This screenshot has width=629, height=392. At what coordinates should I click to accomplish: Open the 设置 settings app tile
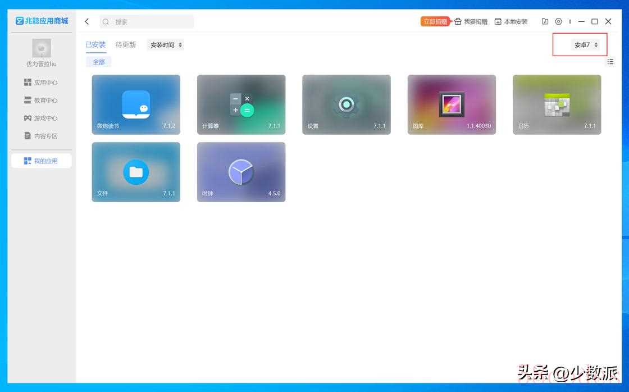(x=346, y=104)
